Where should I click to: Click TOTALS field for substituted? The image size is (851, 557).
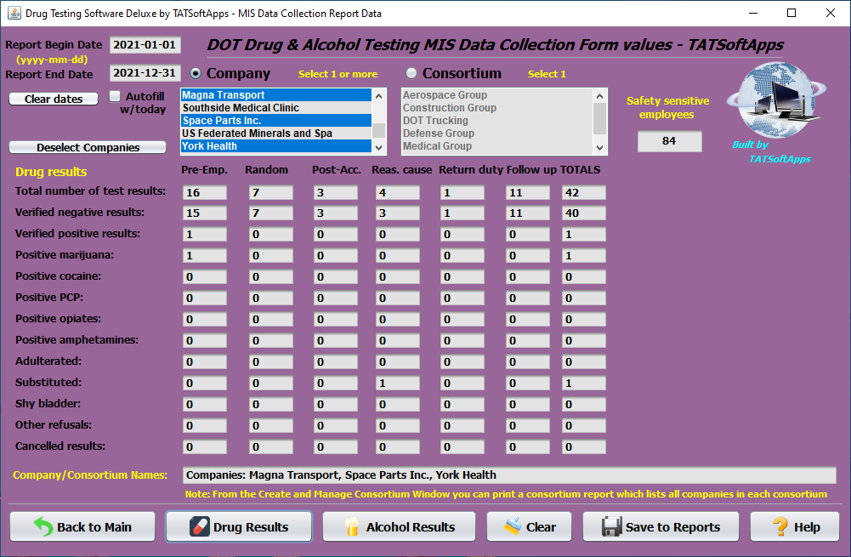pos(583,383)
